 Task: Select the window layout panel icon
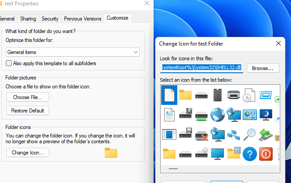169,134
